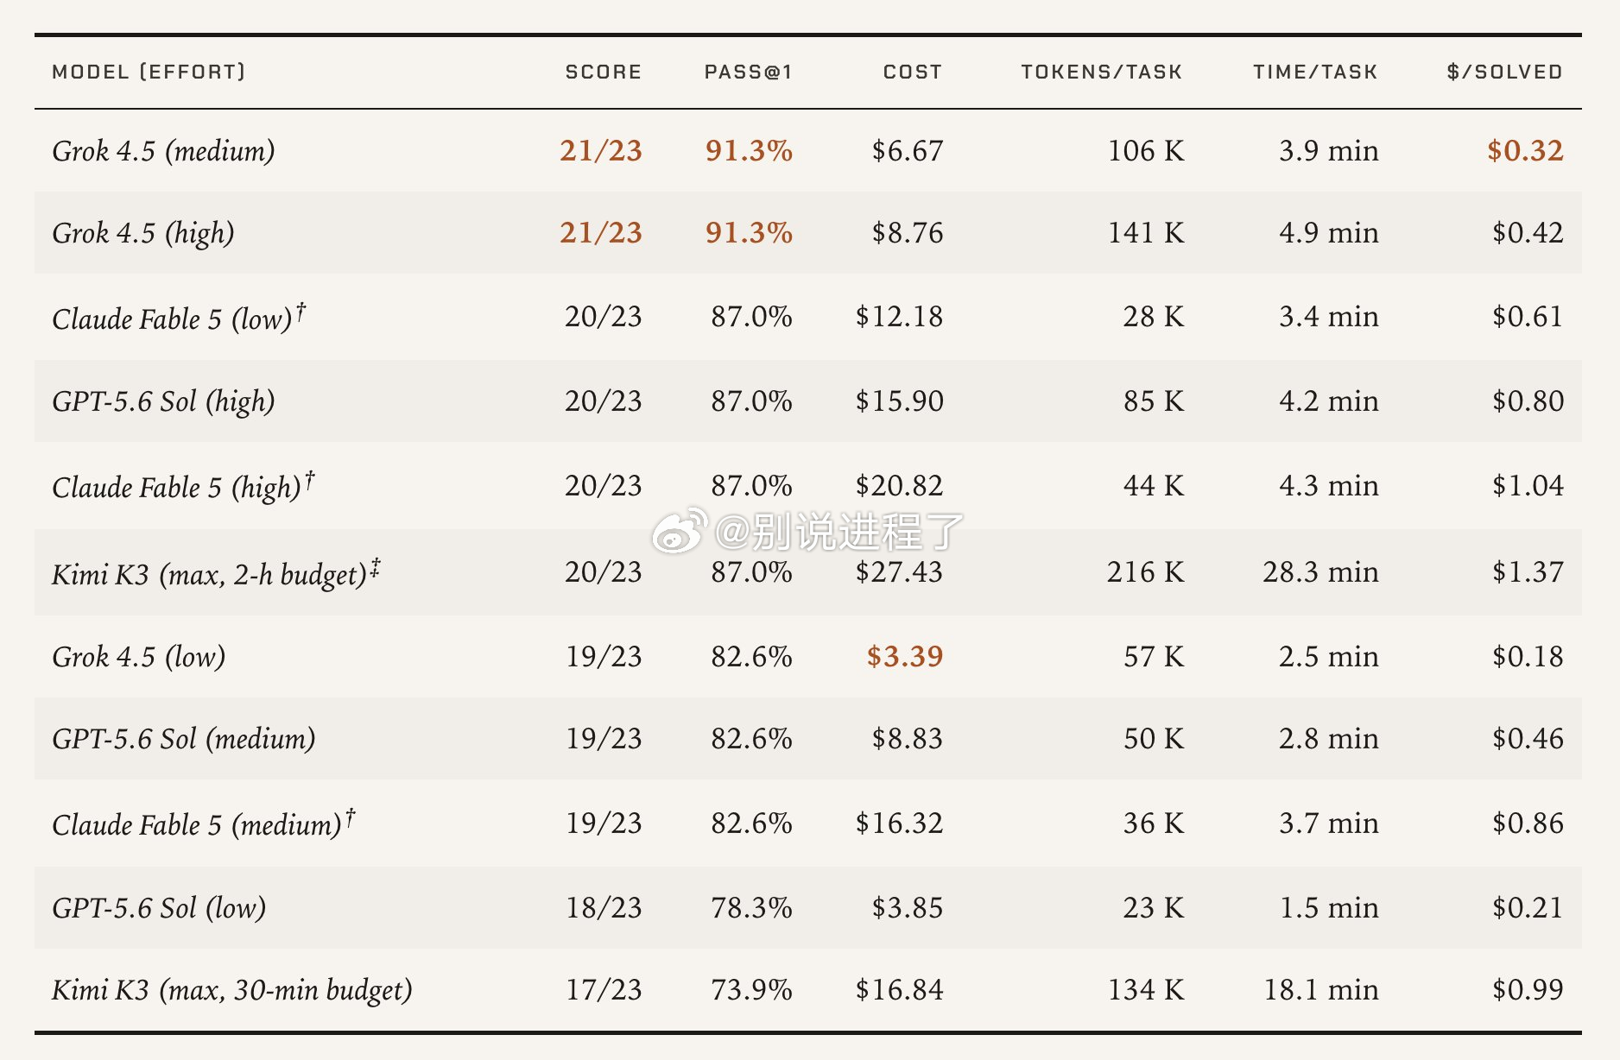Select the Grok 4.5 (high) model name
The width and height of the screenshot is (1620, 1060).
(143, 233)
